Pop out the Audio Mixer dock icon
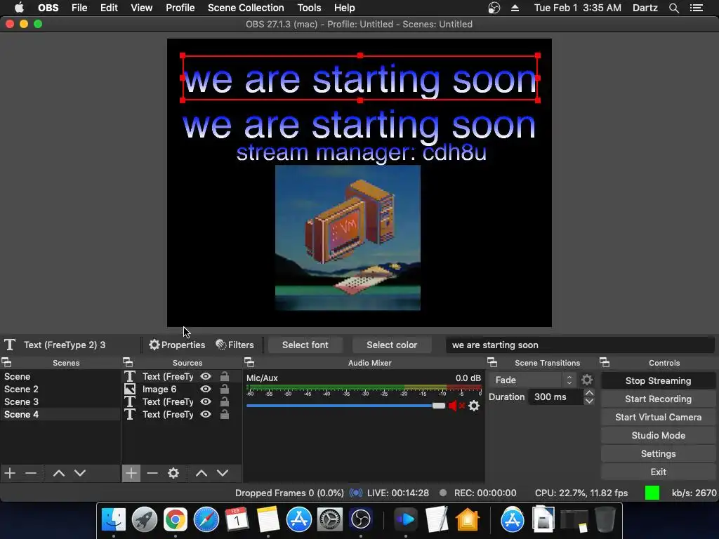719x539 pixels. coord(249,363)
